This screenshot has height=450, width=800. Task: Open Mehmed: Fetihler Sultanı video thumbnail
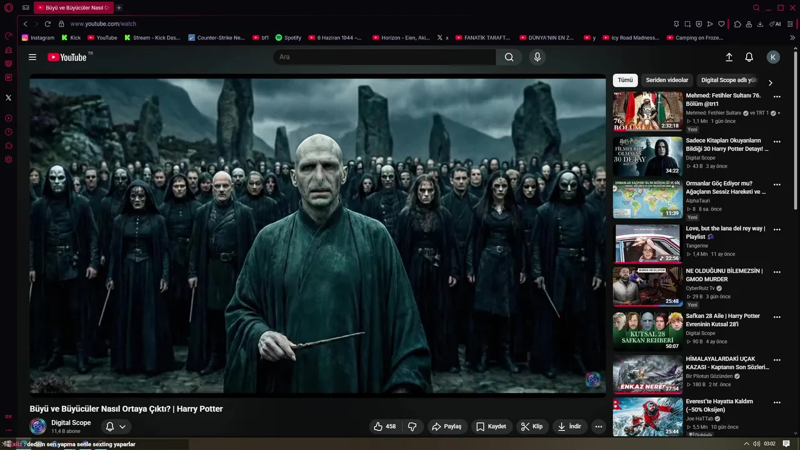pyautogui.click(x=647, y=111)
